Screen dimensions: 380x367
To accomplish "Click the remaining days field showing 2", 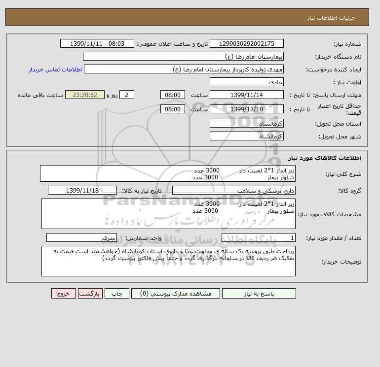I will click(126, 95).
